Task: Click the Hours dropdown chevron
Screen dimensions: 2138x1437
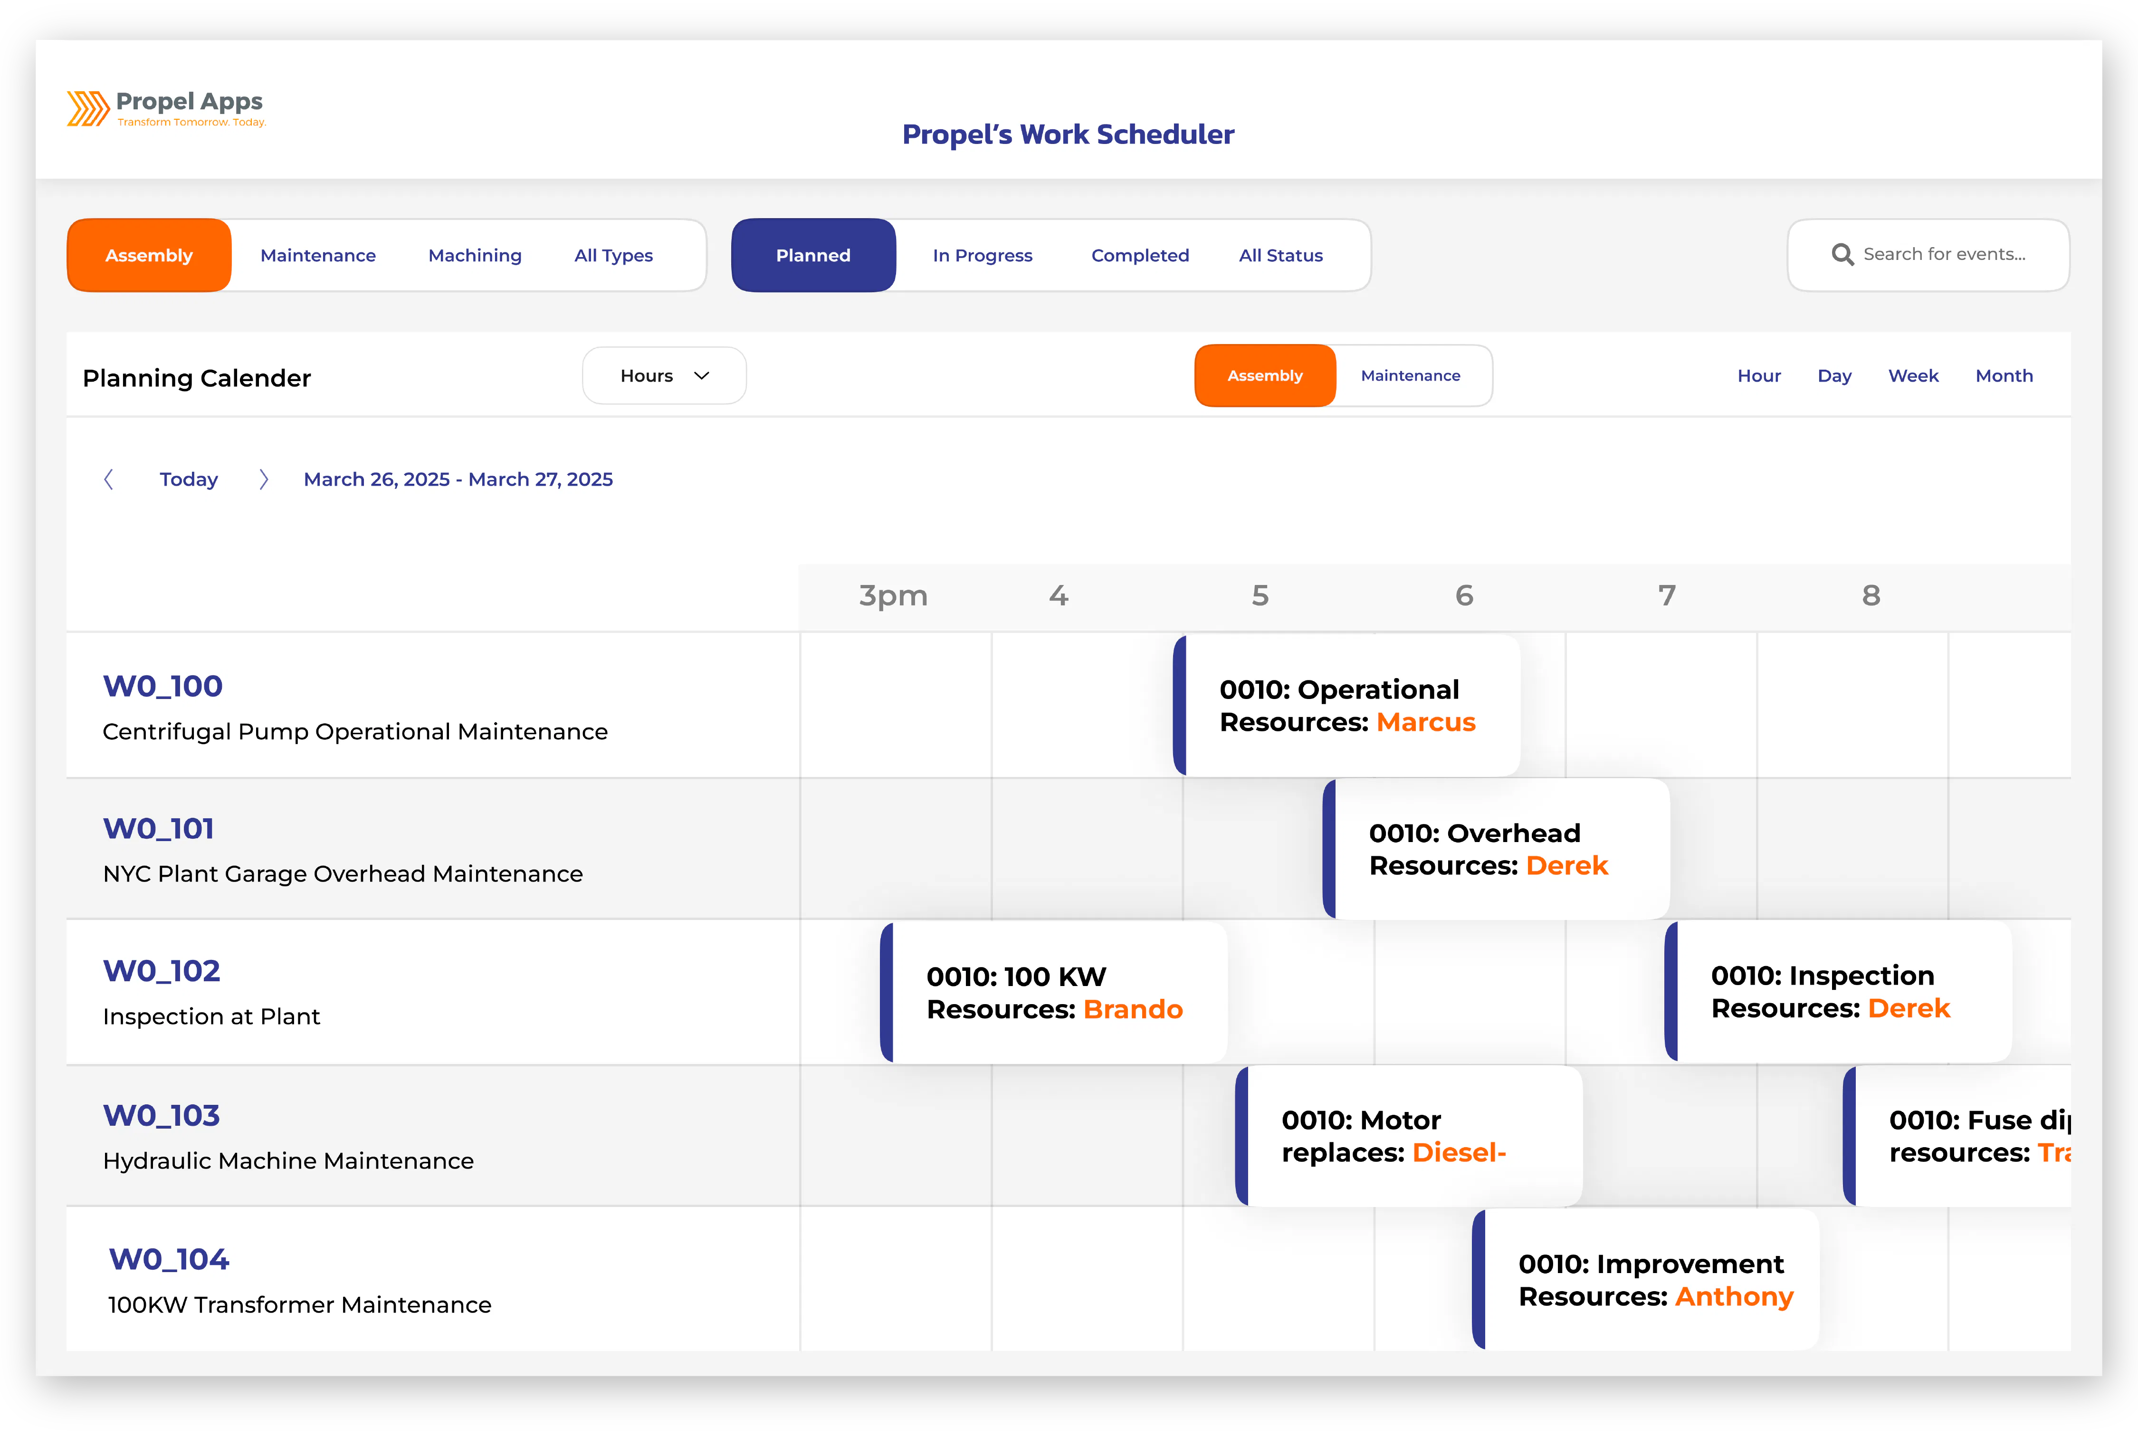Action: 702,376
